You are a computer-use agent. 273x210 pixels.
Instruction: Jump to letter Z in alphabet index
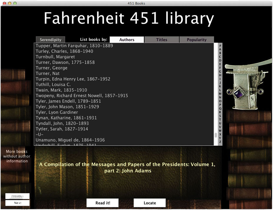pos(220,142)
